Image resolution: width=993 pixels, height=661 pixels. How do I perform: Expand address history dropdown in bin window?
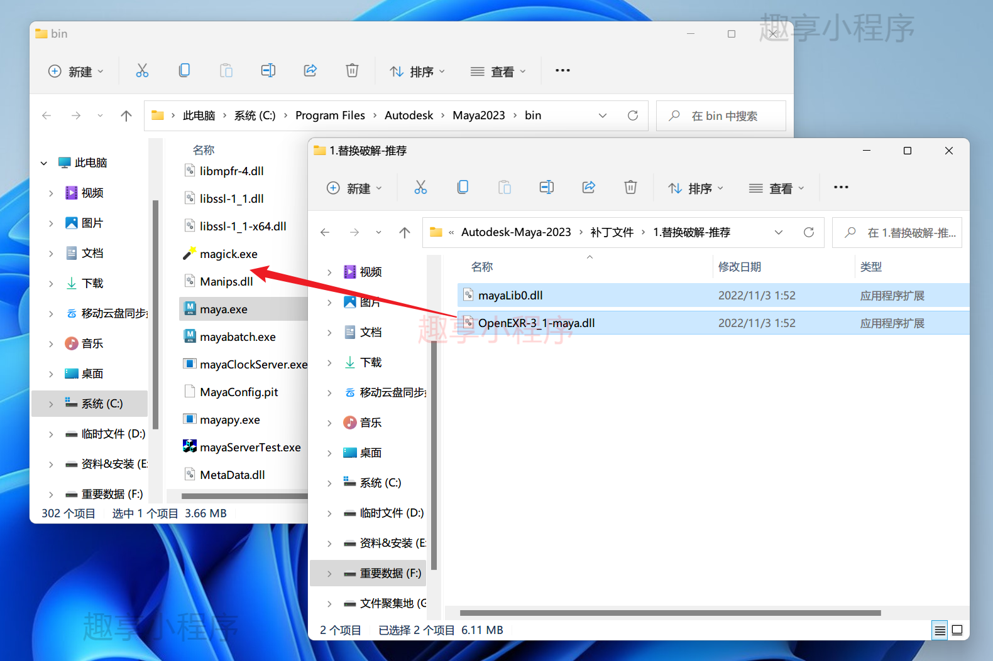pyautogui.click(x=603, y=116)
